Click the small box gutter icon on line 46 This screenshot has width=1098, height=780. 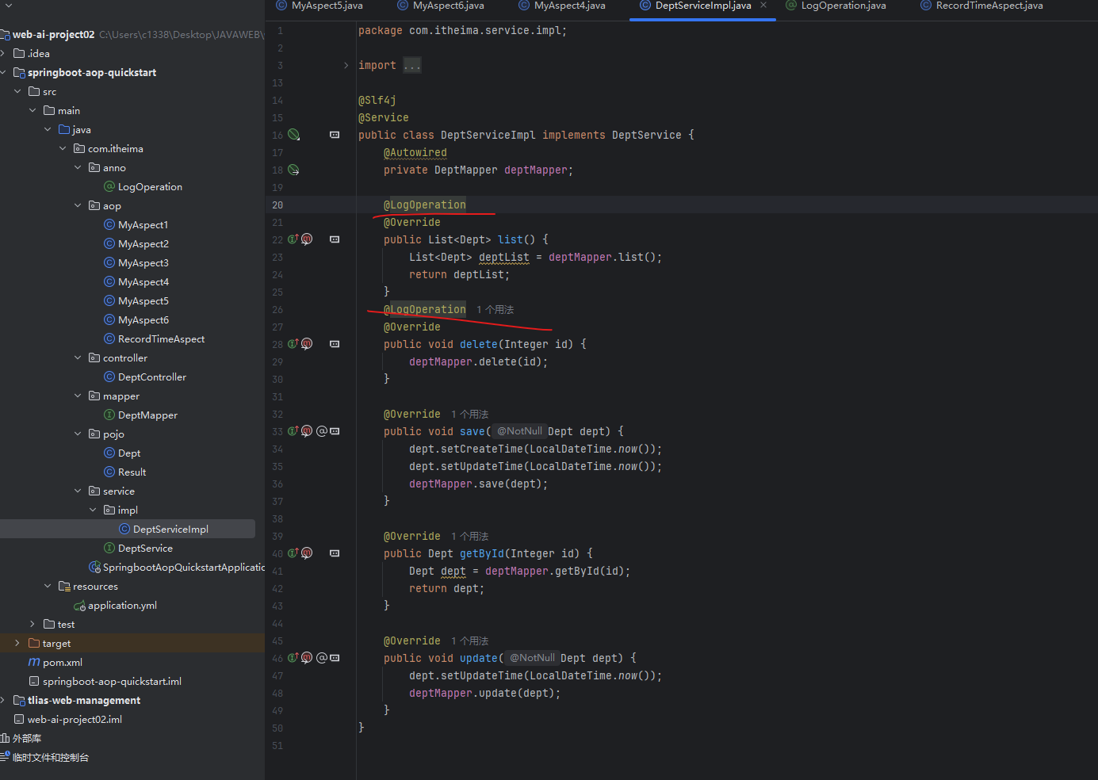coord(335,658)
